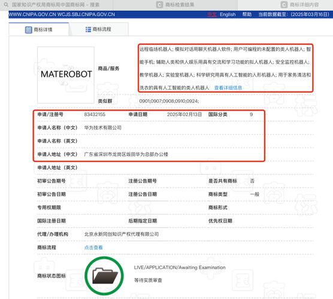Open the 商标检索结果 browser tab

[x=175, y=5]
